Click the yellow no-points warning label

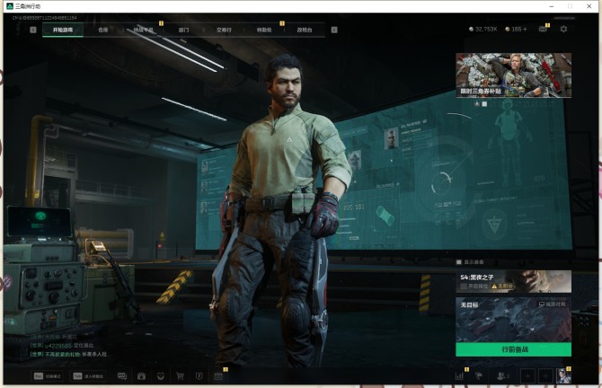pos(502,287)
